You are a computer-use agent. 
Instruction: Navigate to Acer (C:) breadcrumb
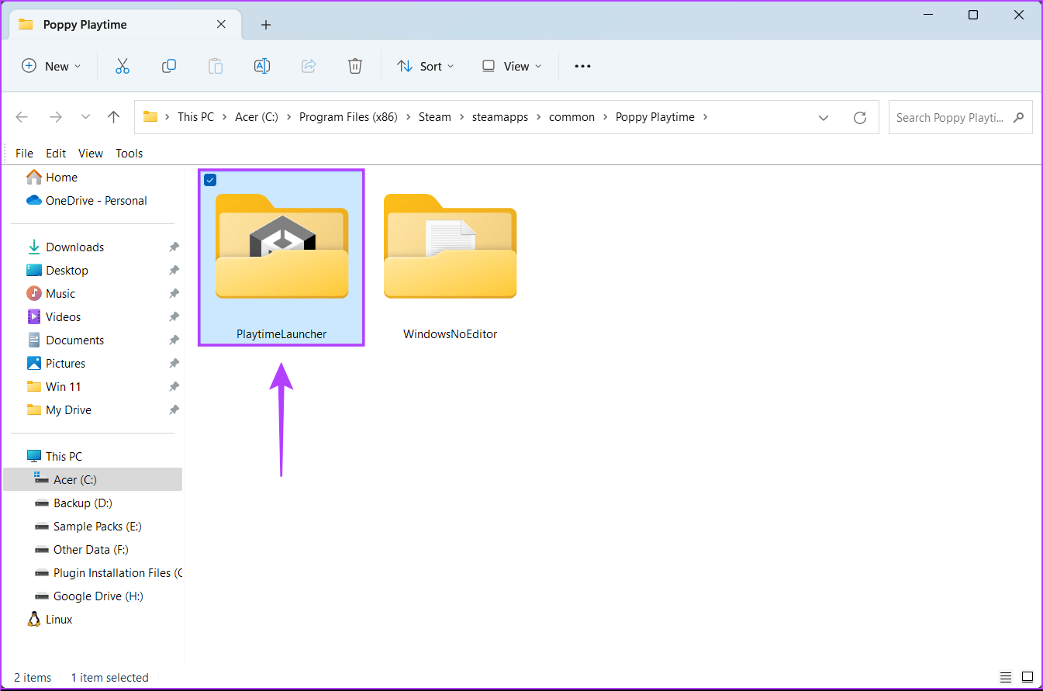click(x=257, y=117)
